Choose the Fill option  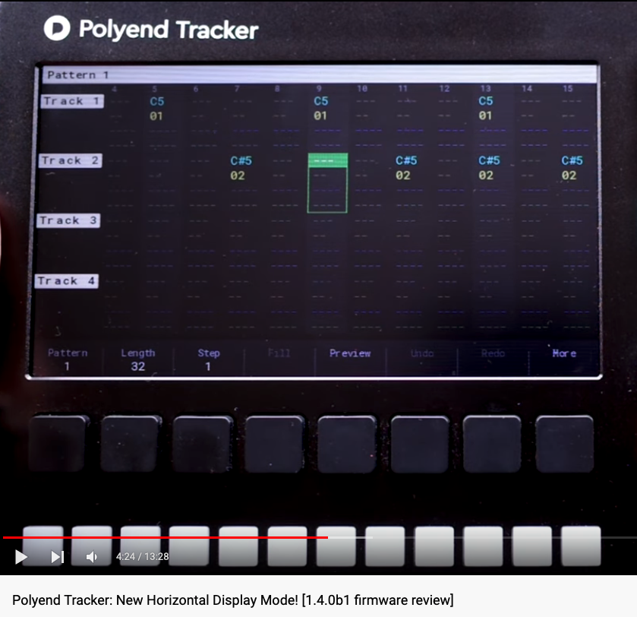coord(279,353)
